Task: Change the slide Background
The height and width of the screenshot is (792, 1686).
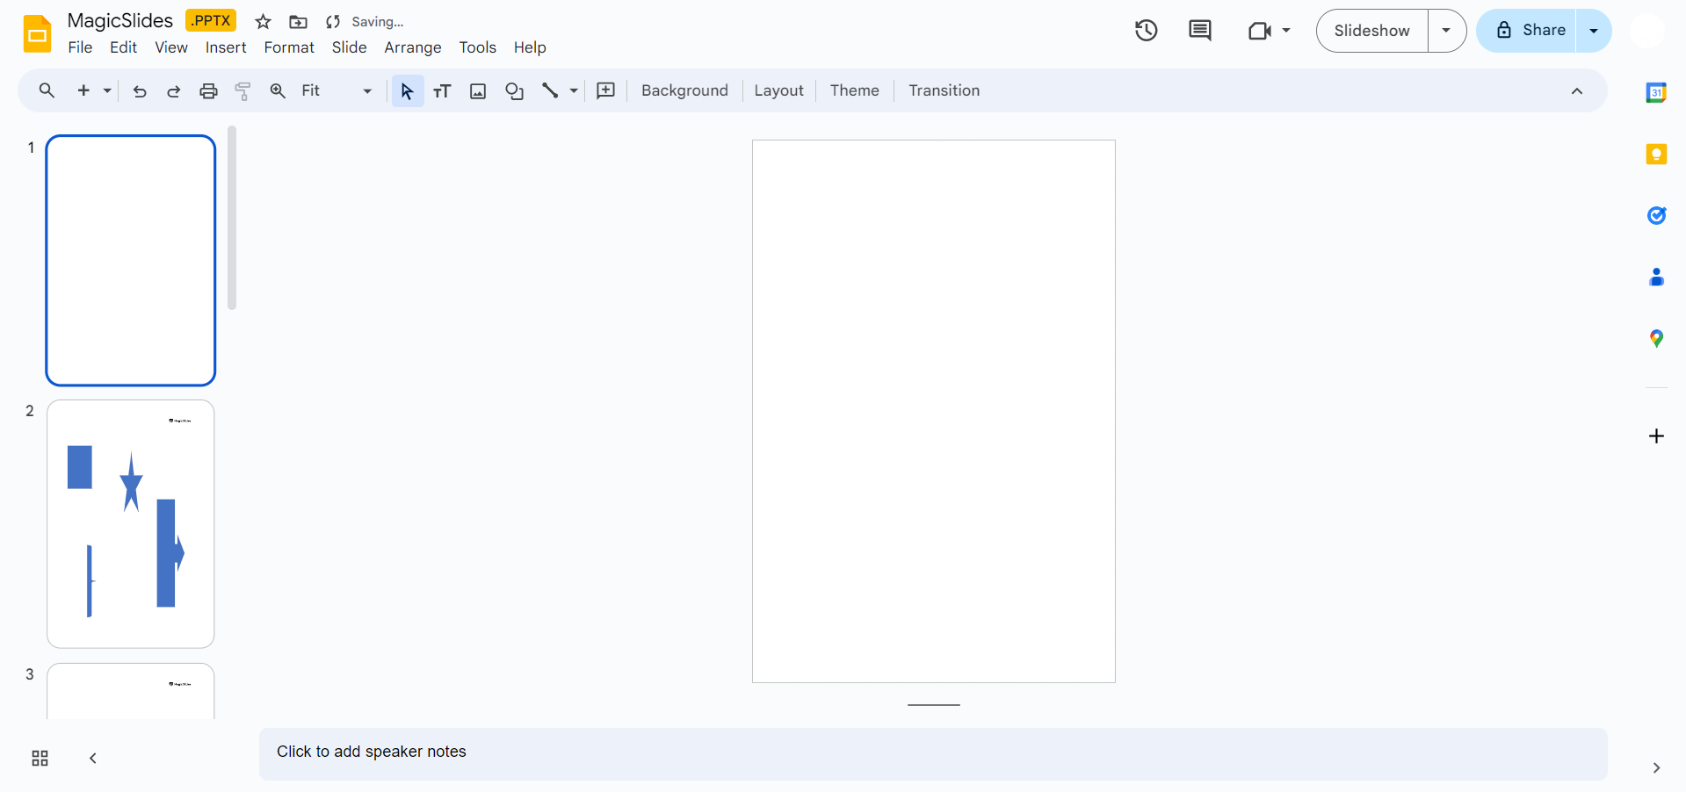Action: click(684, 90)
